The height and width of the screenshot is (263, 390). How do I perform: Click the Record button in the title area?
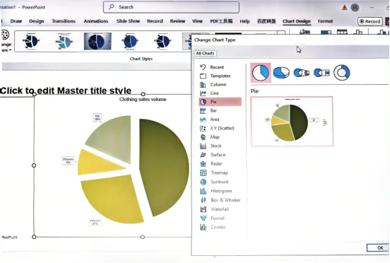click(370, 21)
